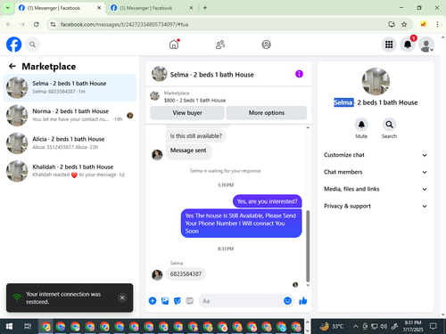Open volume speaker icon in tray

click(x=384, y=327)
